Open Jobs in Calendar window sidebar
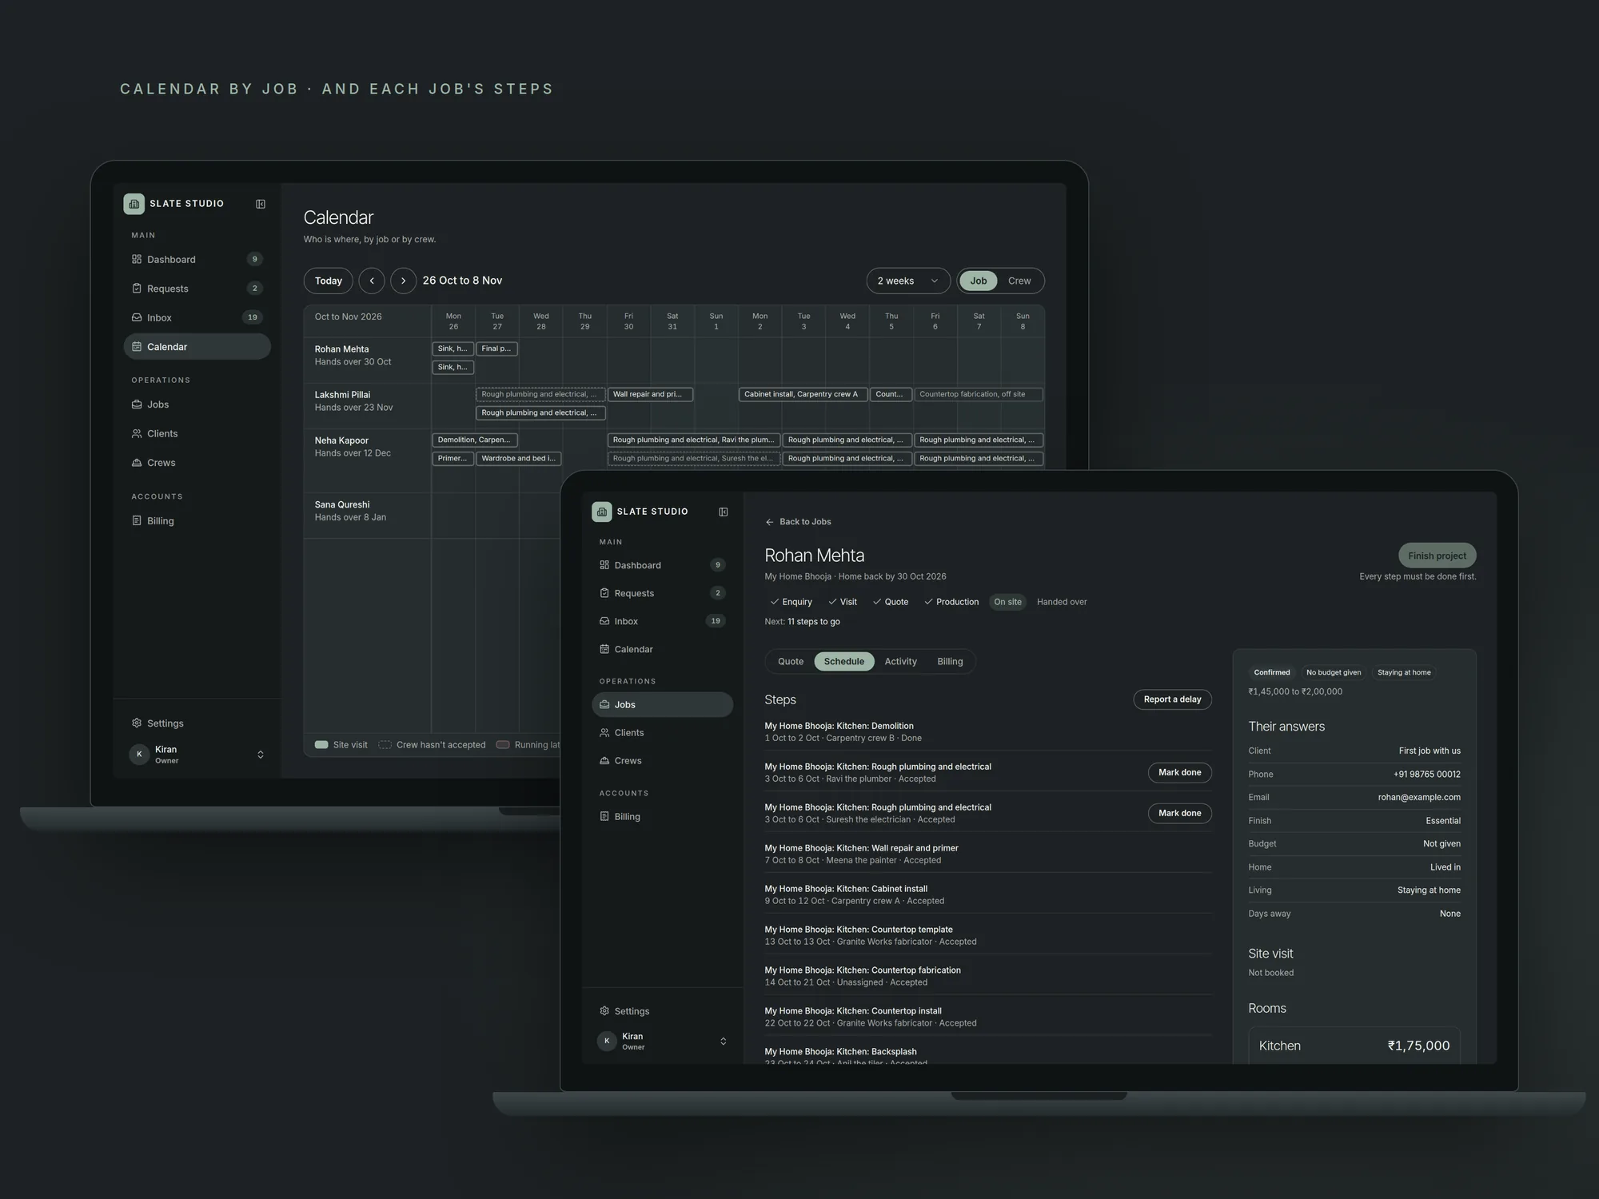Image resolution: width=1599 pixels, height=1199 pixels. pos(197,404)
